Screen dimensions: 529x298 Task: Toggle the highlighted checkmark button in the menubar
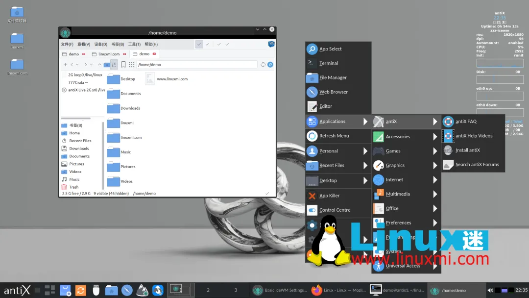coord(199,44)
